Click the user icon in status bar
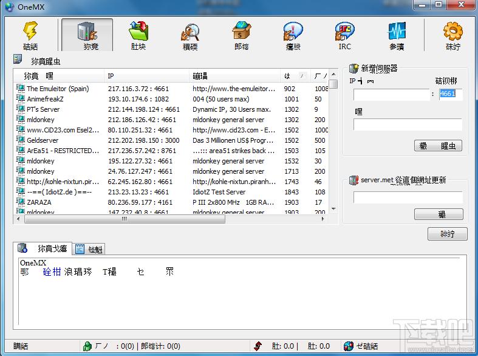Viewport: 478px width, 356px height. tap(87, 346)
